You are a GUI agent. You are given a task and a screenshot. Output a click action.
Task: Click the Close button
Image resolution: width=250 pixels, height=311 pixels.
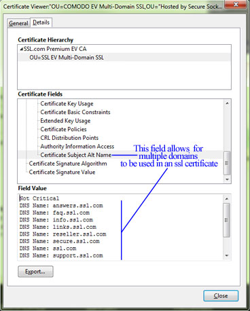click(x=221, y=296)
